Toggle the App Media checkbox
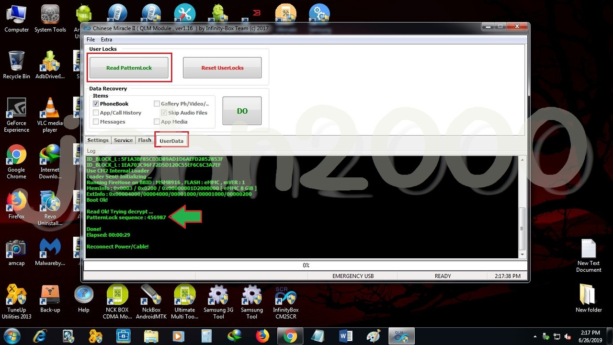 [157, 122]
